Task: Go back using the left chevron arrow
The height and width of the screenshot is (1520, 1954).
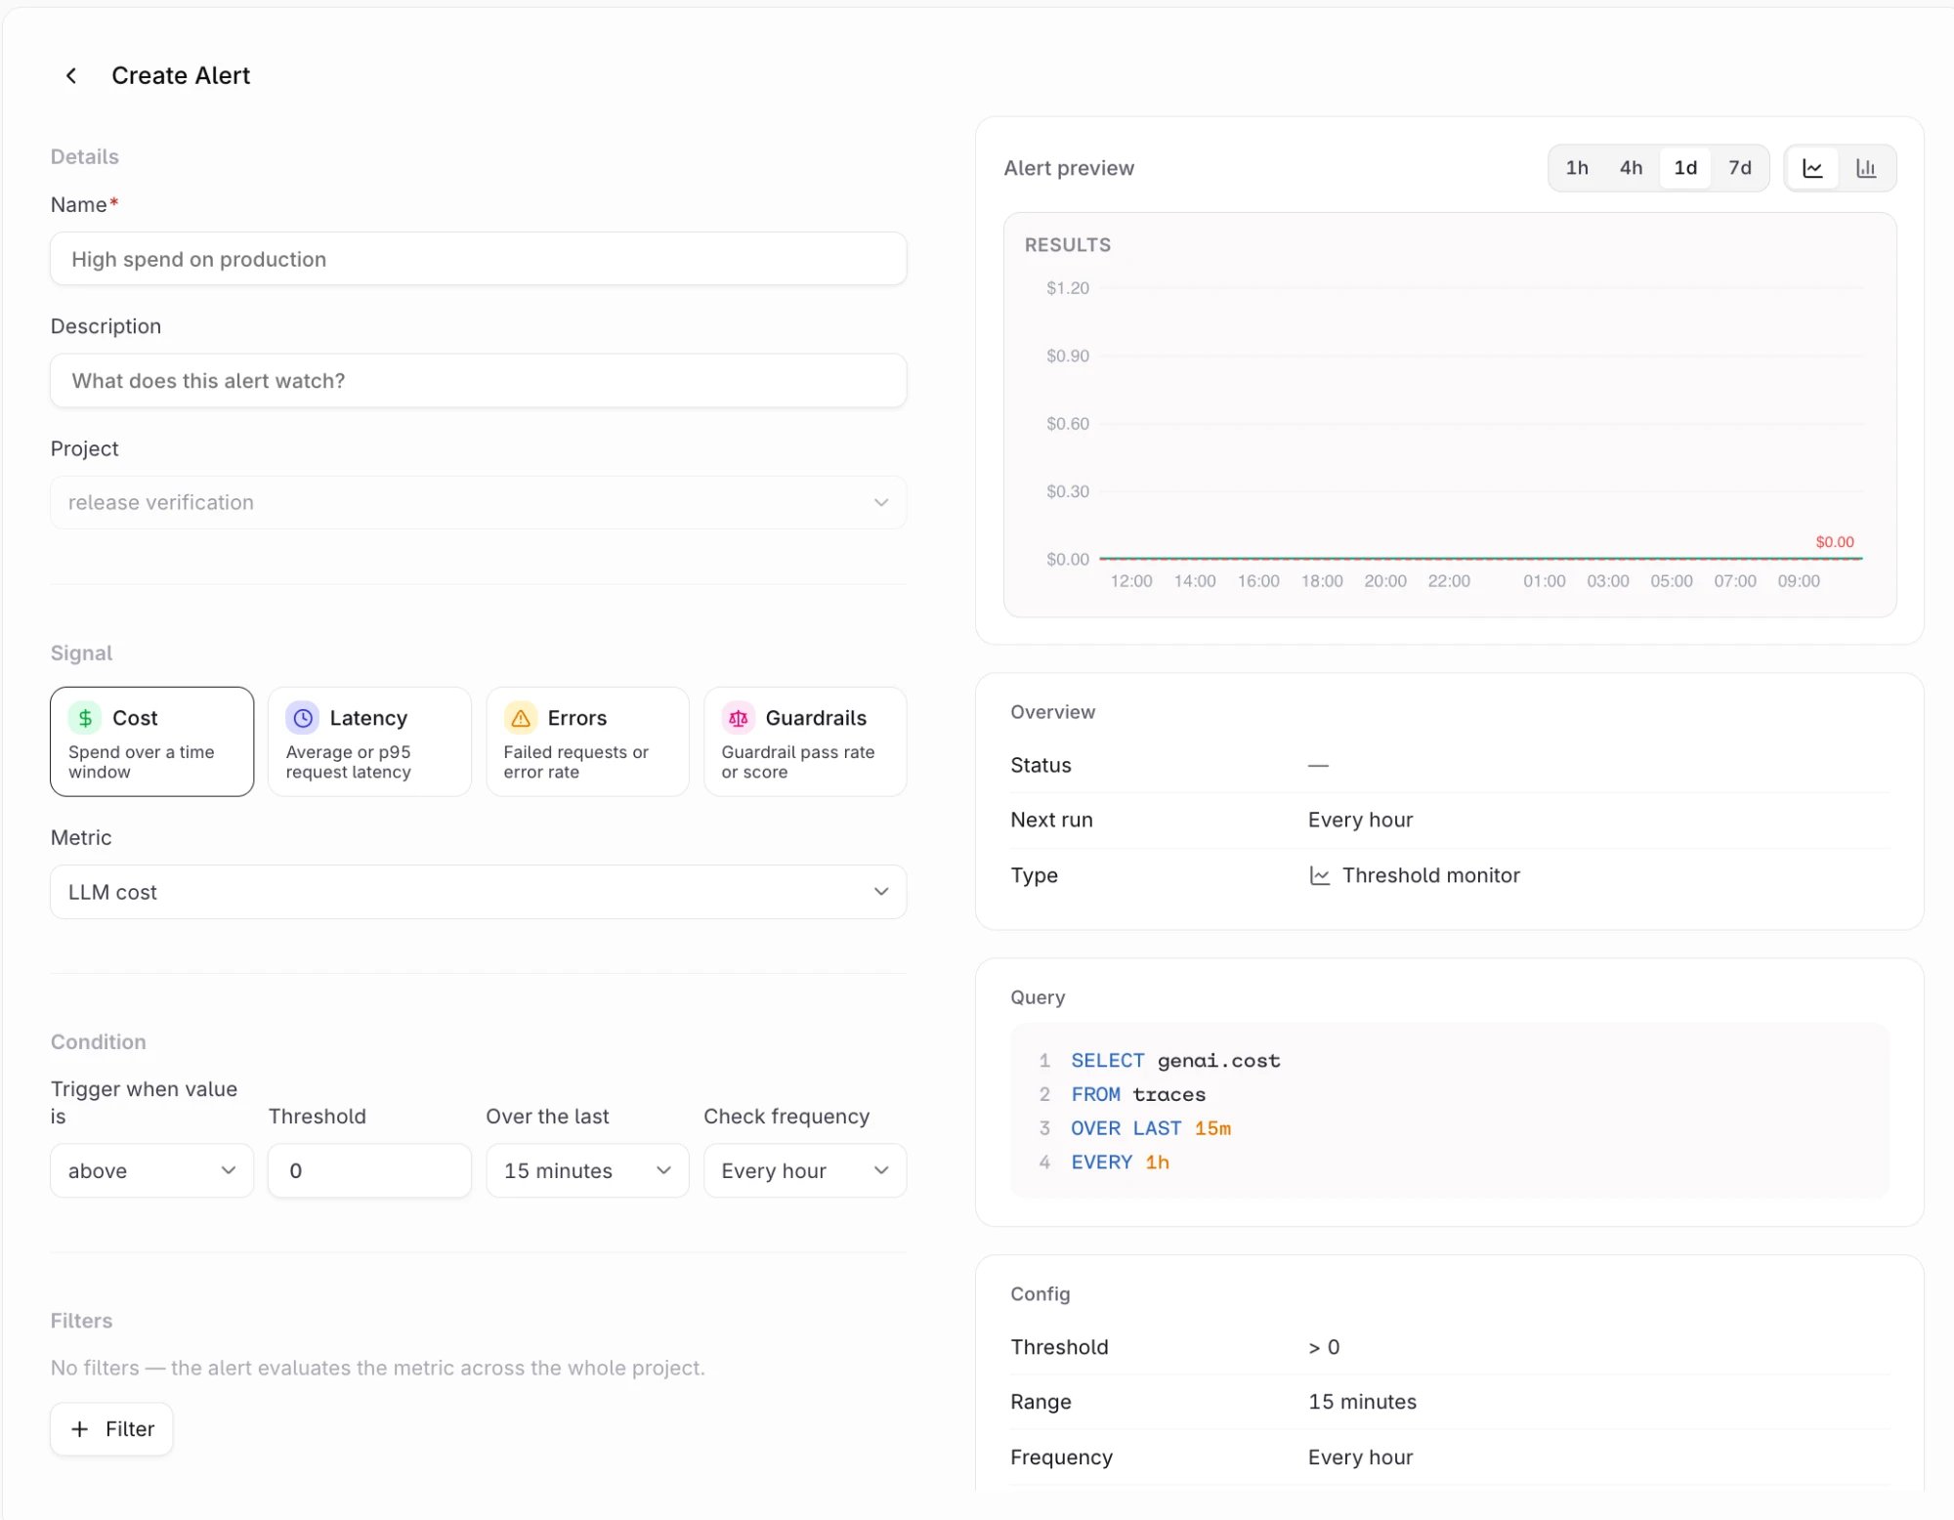Action: (x=71, y=75)
